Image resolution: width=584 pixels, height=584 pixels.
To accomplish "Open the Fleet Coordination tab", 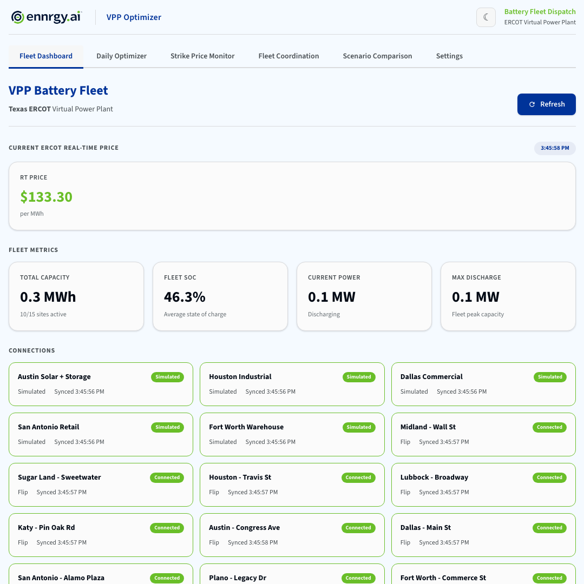I will [288, 56].
